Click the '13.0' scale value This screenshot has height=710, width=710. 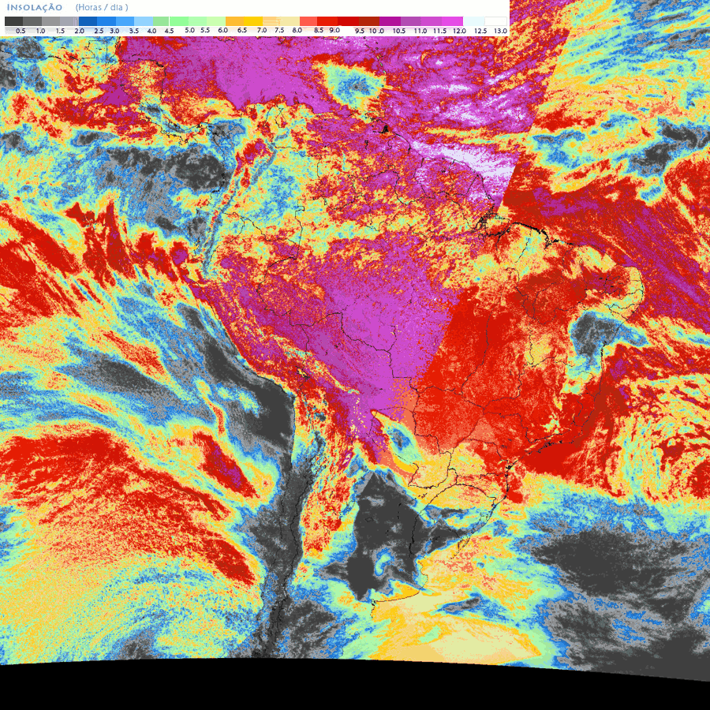(500, 32)
